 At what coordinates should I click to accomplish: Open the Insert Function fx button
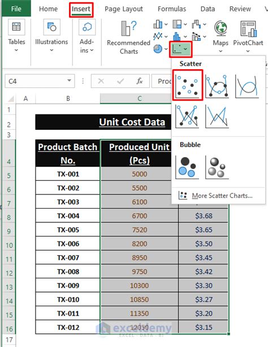coord(140,81)
